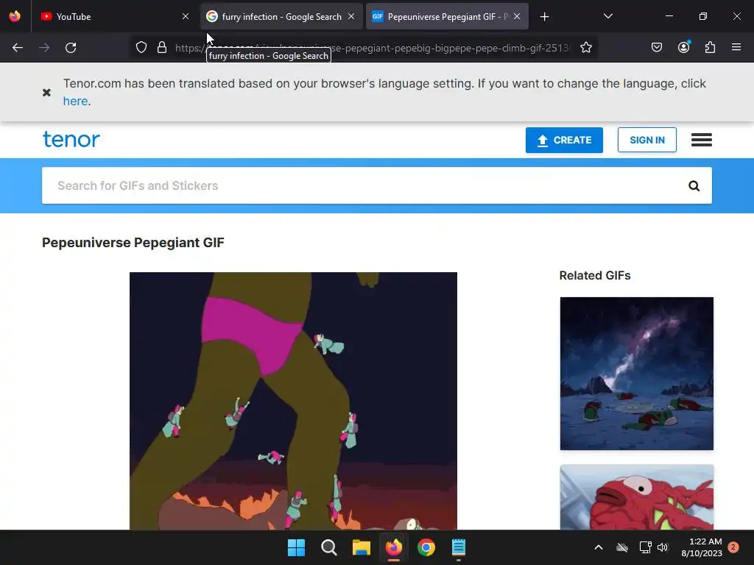Screen dimensions: 754x565
Task: Bookmark this page with the star
Action: click(585, 47)
